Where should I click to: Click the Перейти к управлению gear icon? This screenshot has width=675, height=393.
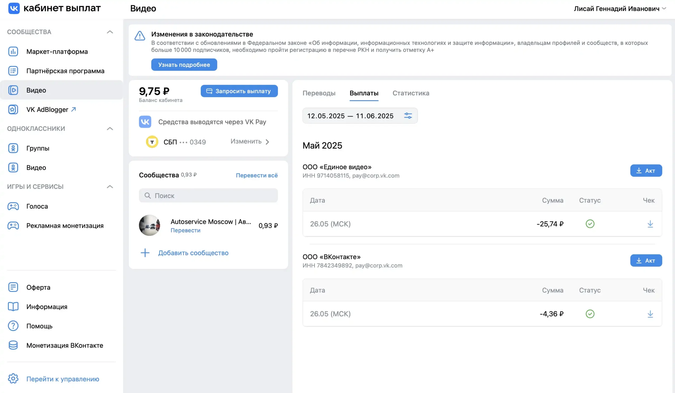coord(13,379)
